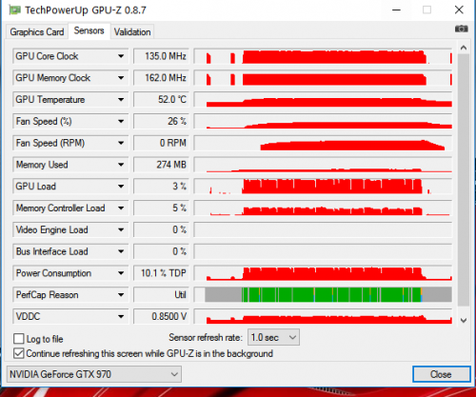Click the Close button

442,374
